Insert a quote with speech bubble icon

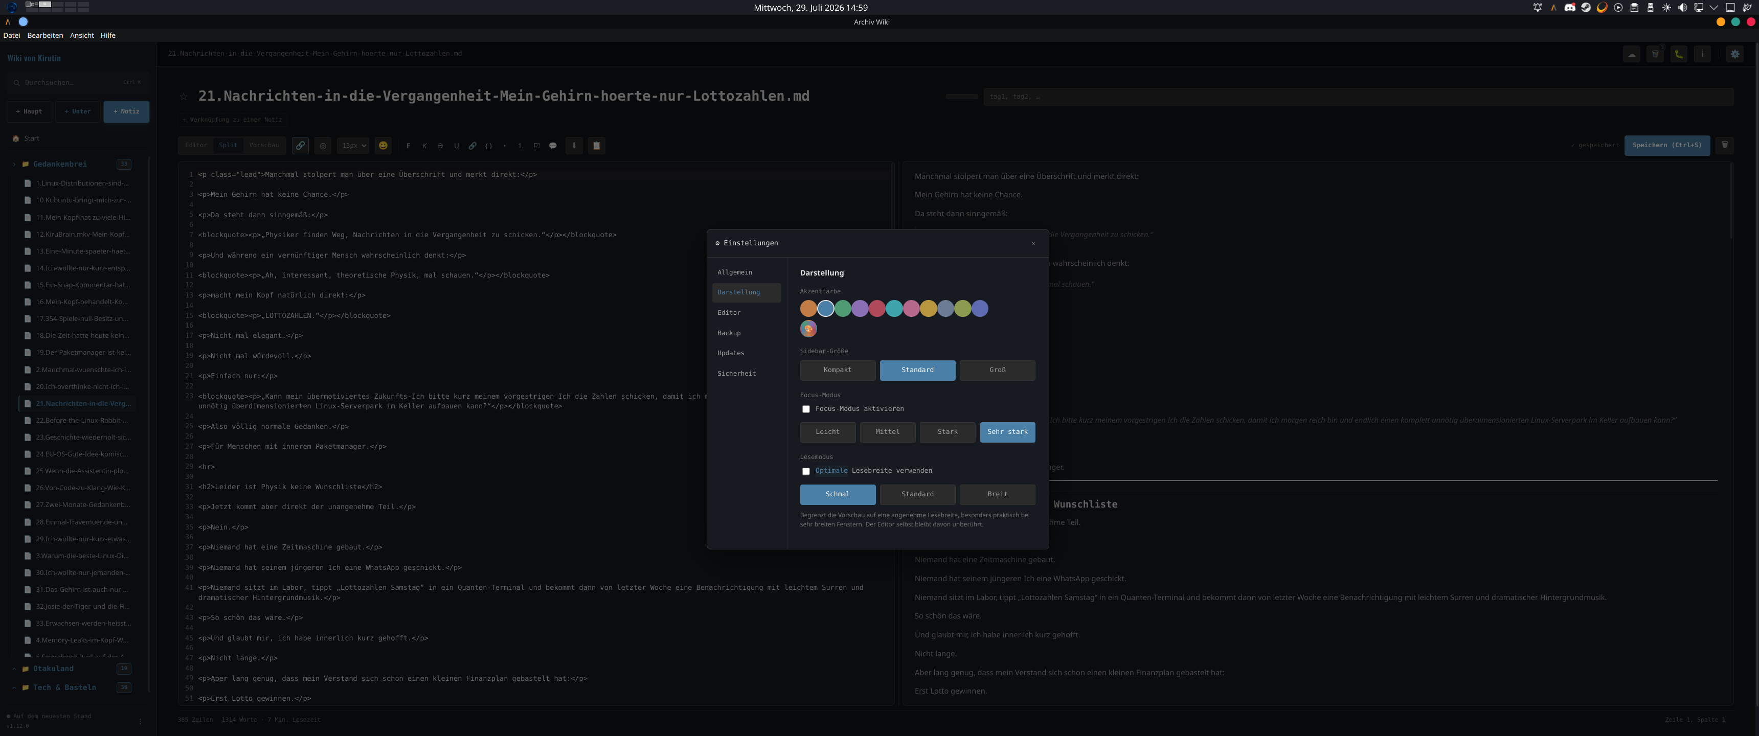coord(553,146)
